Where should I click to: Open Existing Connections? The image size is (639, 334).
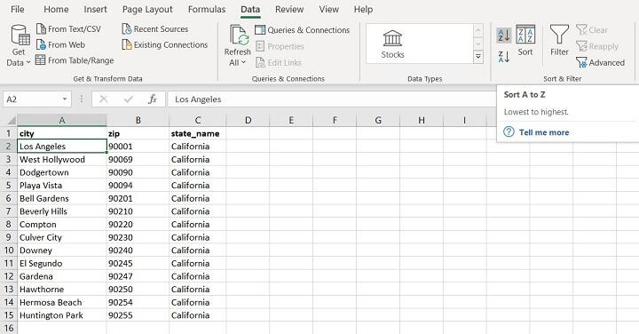(165, 45)
